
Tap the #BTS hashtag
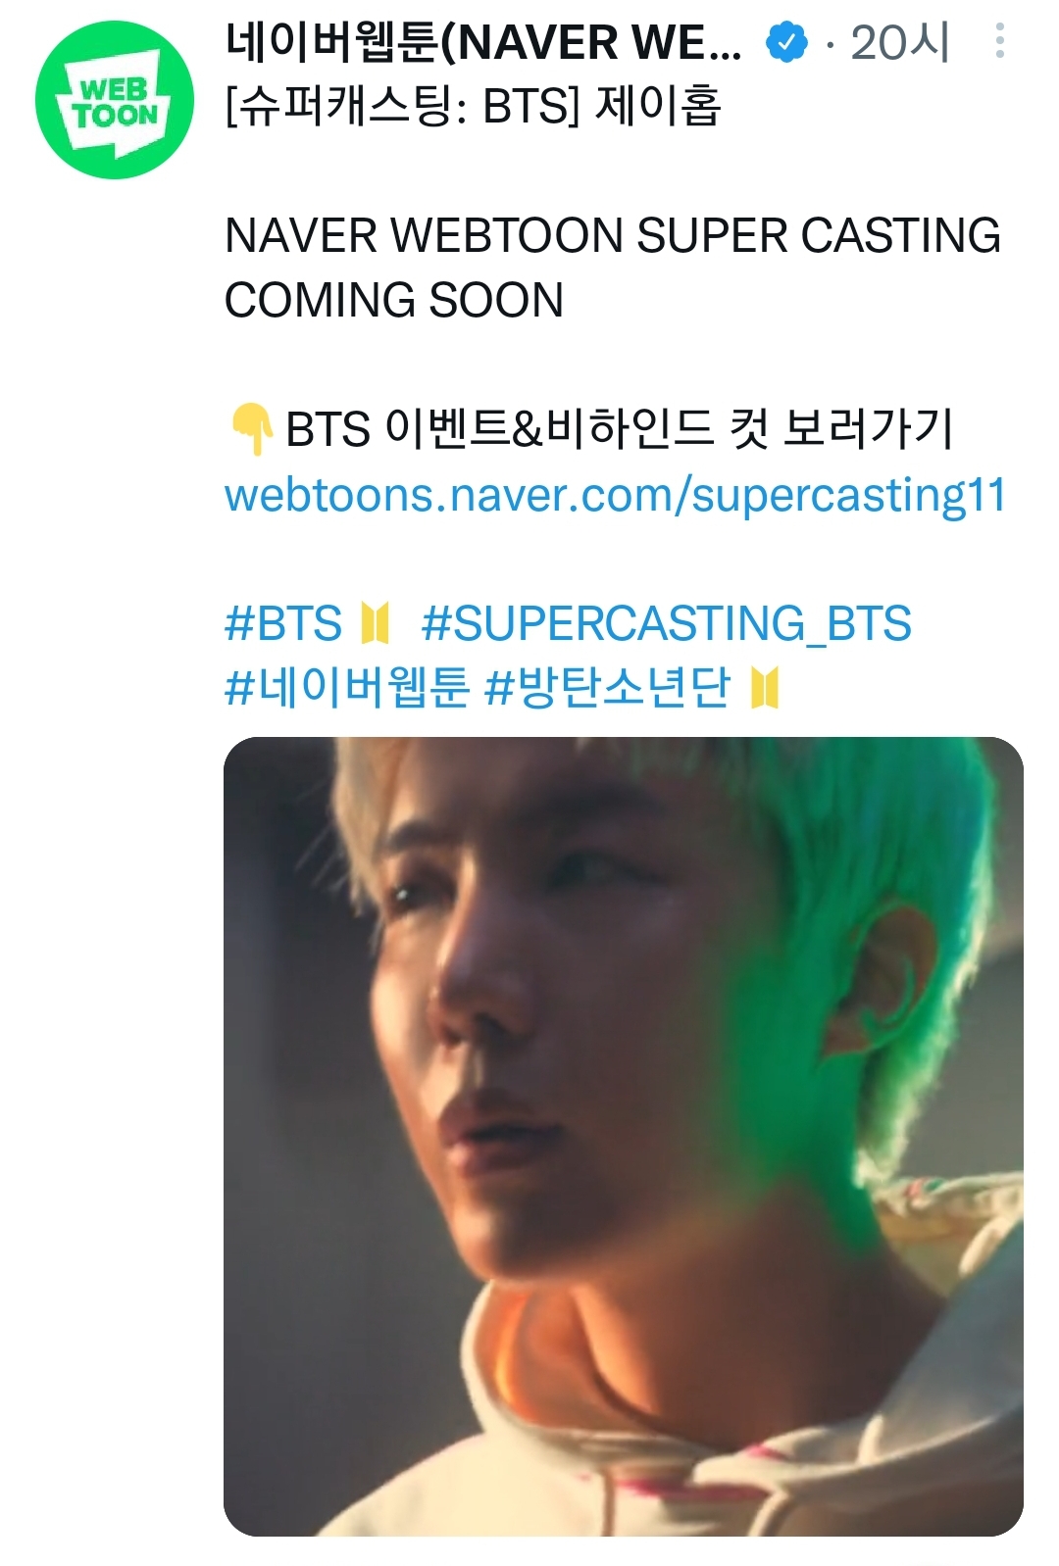283,623
